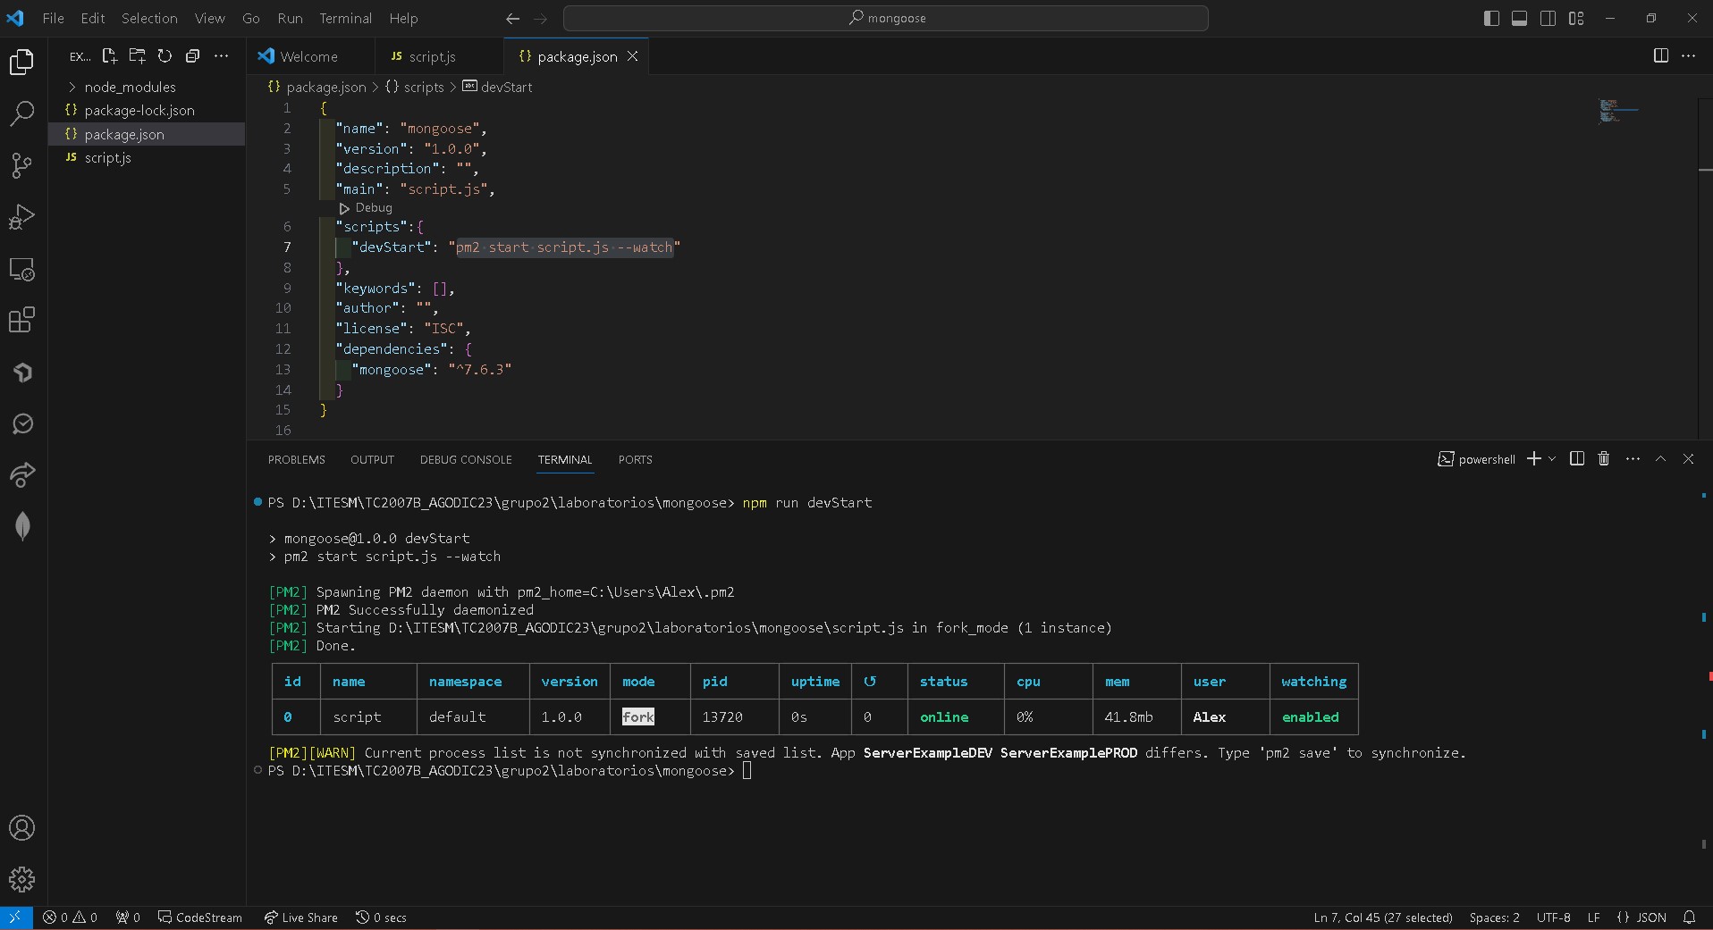
Task: Open the Extensions view
Action: tap(22, 321)
